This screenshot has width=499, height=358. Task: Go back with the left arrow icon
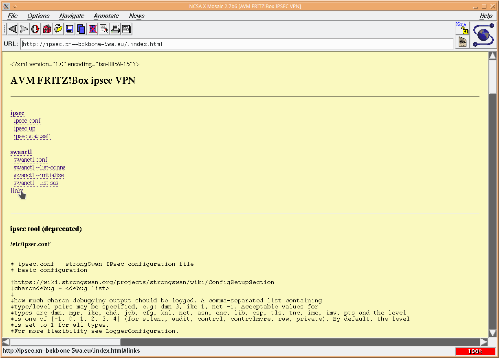tap(13, 29)
